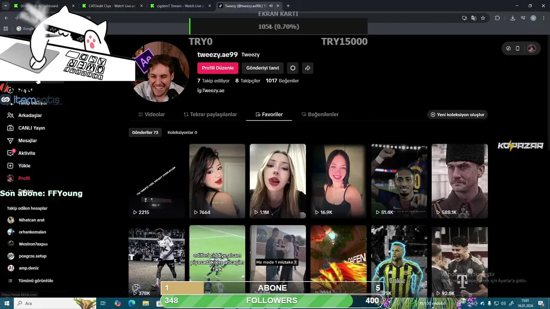Open video thumbnail with 7664 views
The height and width of the screenshot is (309, 550).
217,181
